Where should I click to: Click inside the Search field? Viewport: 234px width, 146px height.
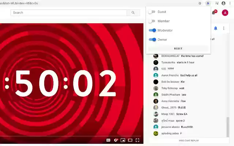point(69,13)
